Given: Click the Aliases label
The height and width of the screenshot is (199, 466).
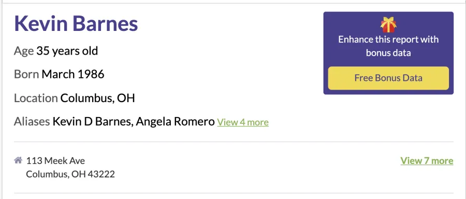Looking at the screenshot, I should 32,122.
